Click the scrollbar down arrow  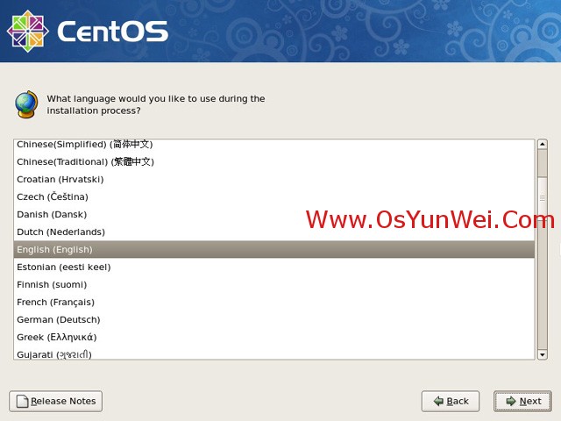[x=543, y=354]
